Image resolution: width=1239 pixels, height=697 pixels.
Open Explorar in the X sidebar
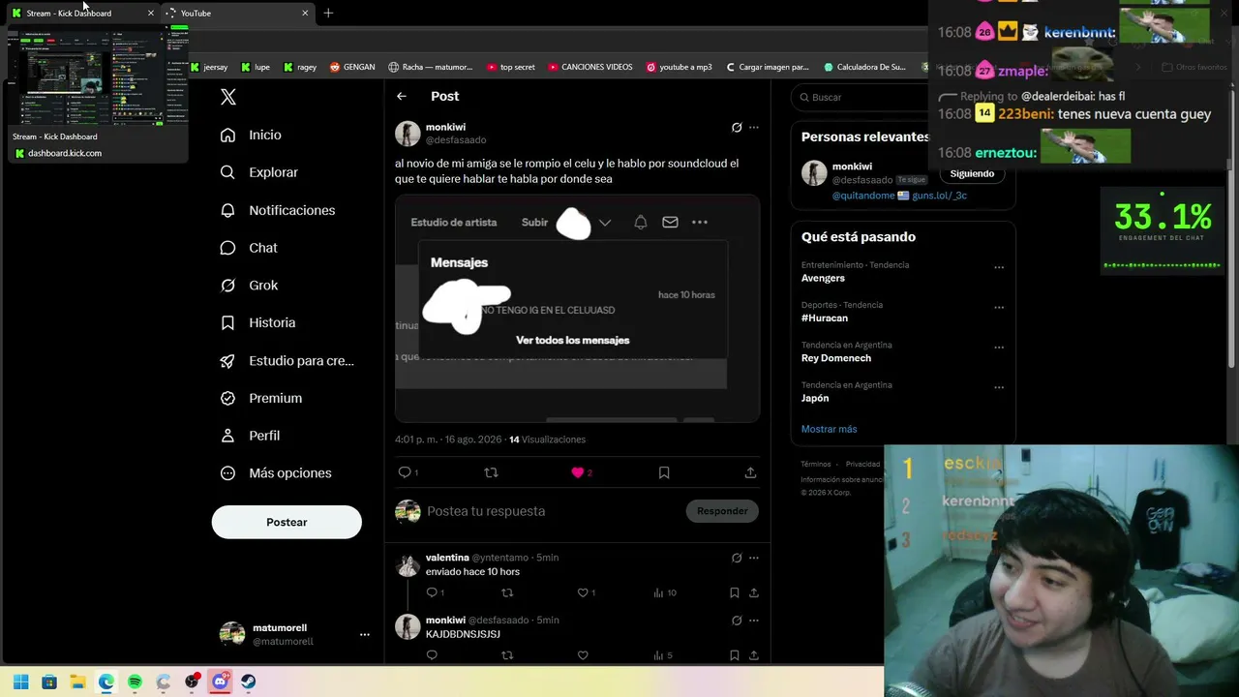(258, 172)
